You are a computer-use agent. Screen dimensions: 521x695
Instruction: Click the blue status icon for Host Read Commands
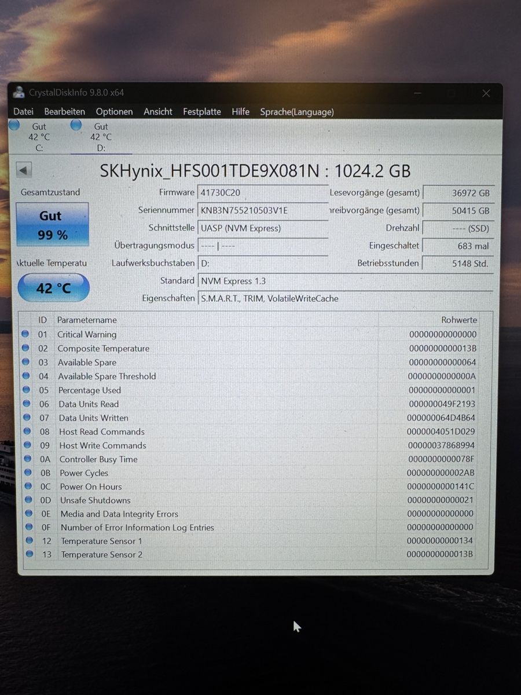(27, 431)
